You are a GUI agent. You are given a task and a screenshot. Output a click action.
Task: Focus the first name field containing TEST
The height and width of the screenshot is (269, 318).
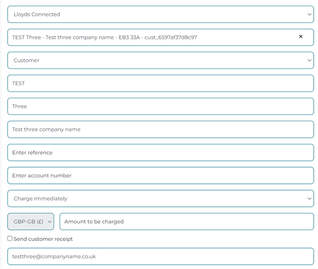(x=161, y=83)
